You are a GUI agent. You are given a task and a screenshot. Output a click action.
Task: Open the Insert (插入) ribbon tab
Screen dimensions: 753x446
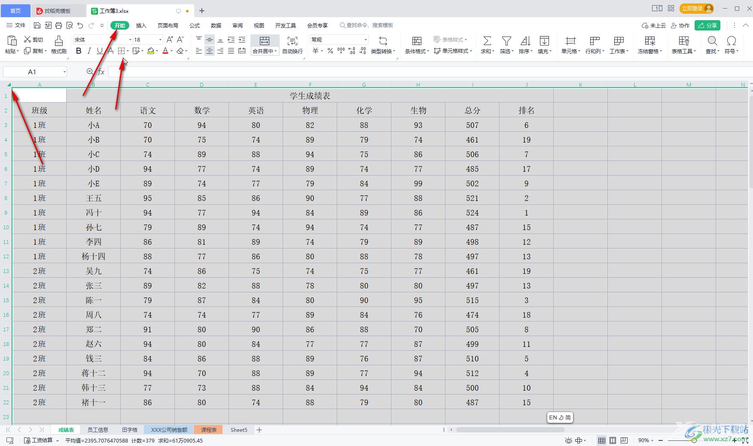click(141, 25)
